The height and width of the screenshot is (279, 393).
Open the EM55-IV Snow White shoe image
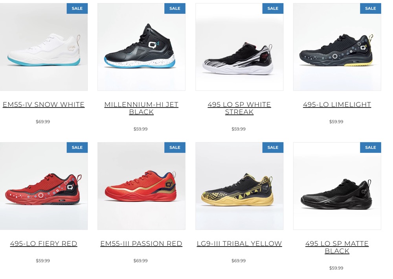click(x=44, y=47)
